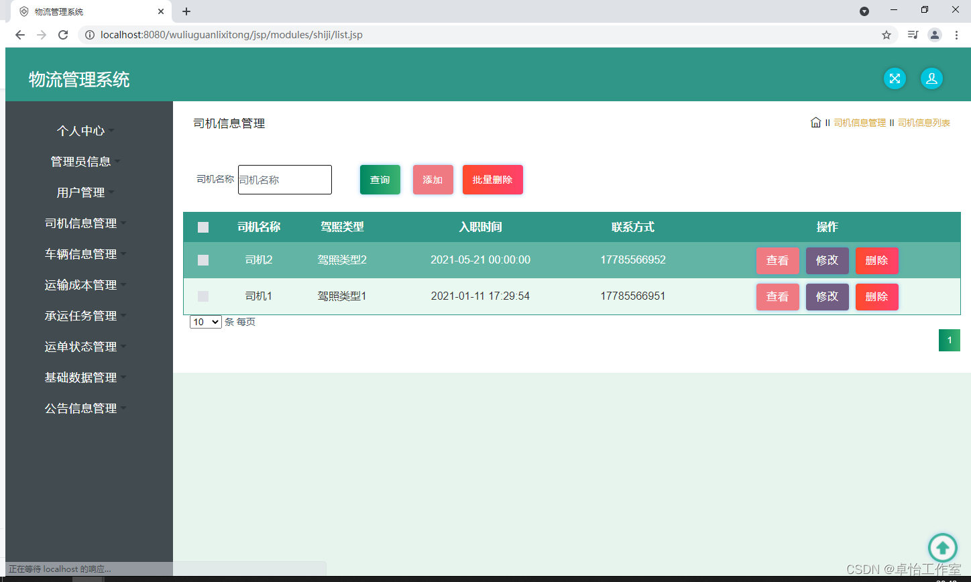971x582 pixels.
Task: Click the 驾照类型1 cell
Action: click(x=342, y=296)
